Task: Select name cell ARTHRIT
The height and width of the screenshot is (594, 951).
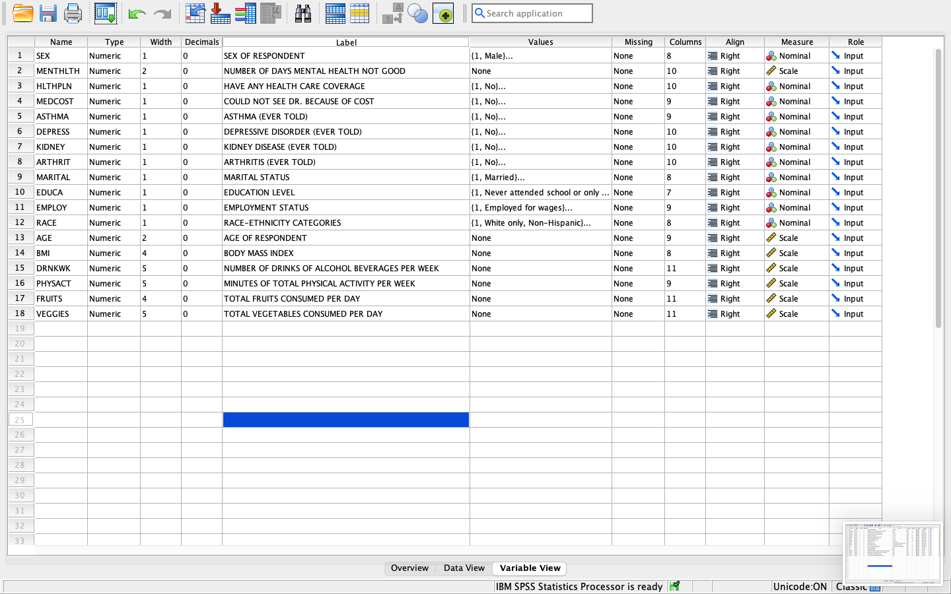Action: 61,162
